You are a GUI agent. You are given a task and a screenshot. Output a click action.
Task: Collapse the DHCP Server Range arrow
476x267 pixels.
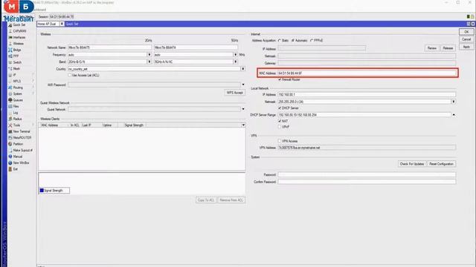click(454, 115)
